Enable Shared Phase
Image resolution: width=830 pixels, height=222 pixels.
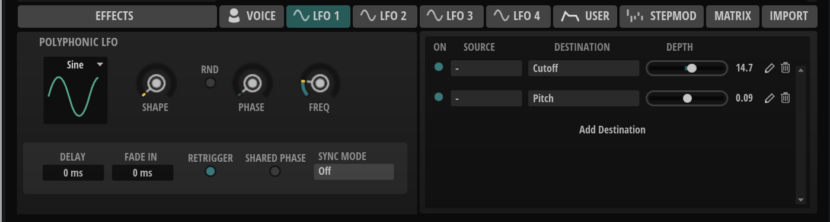coord(275,172)
